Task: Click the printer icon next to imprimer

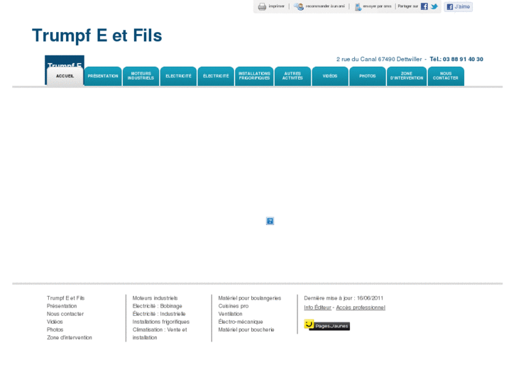Action: [262, 6]
